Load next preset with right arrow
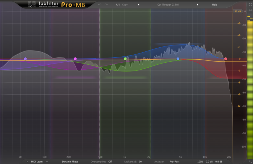Viewport: 253px width, 164px height. coord(197,5)
